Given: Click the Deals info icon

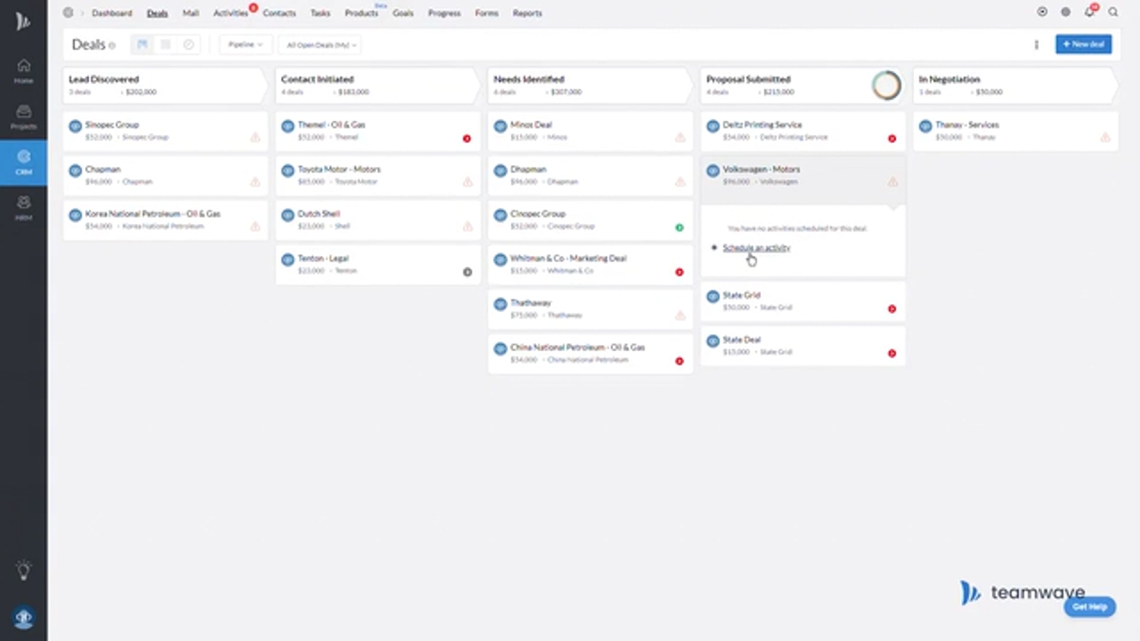Looking at the screenshot, I should pos(112,46).
